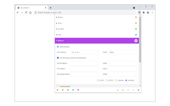Select the HTTP protocol radio button
This screenshot has width=170, height=106.
click(98, 80)
